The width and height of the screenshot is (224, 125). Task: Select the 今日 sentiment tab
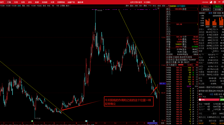(211, 94)
